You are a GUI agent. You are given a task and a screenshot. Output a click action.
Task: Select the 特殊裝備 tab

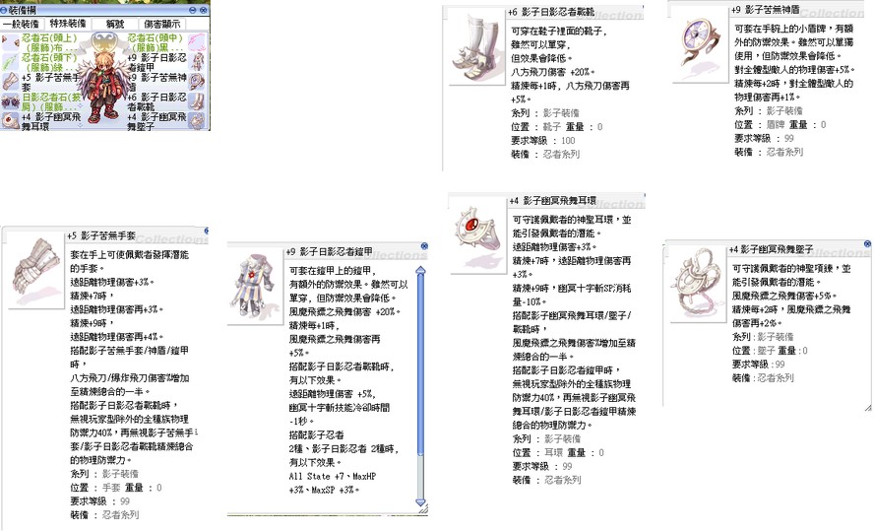point(67,23)
